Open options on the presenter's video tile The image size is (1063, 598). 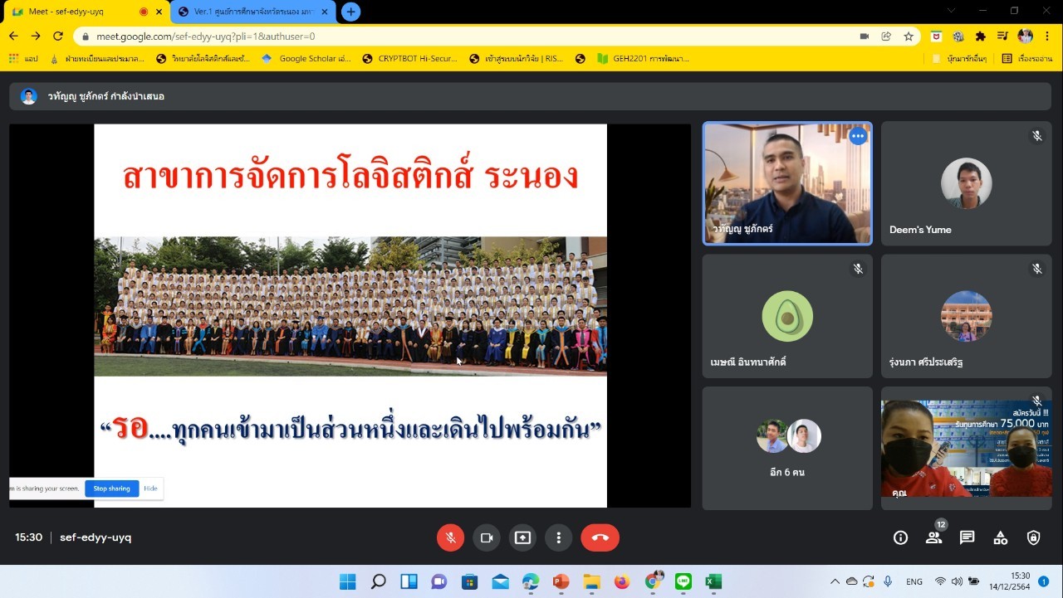click(x=858, y=136)
